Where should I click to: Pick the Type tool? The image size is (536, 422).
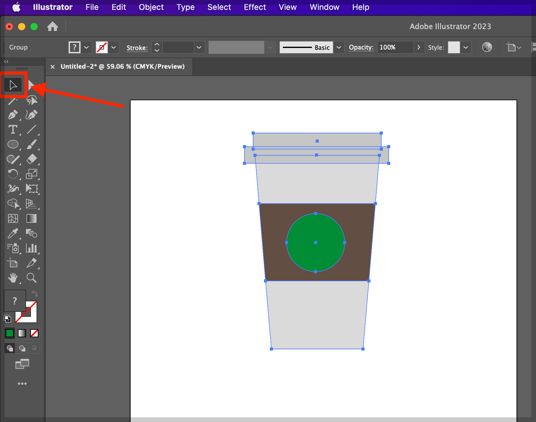13,129
